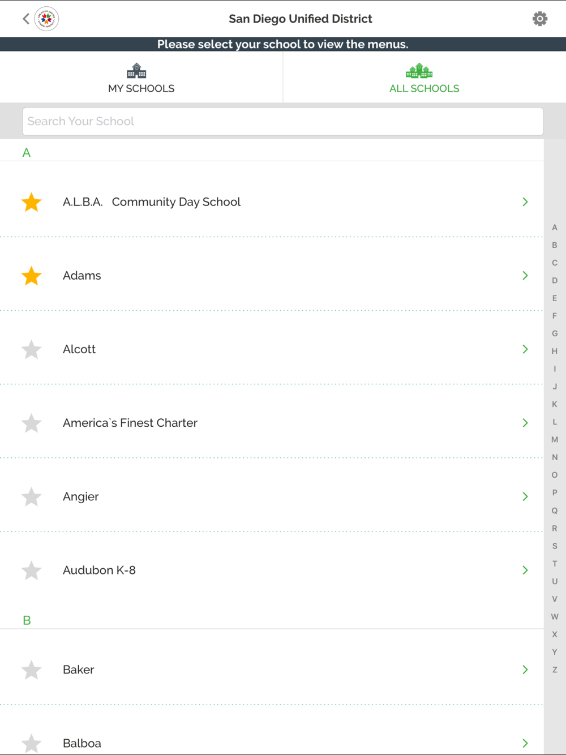566x755 pixels.
Task: Favorite Angier with star
Action: 32,496
